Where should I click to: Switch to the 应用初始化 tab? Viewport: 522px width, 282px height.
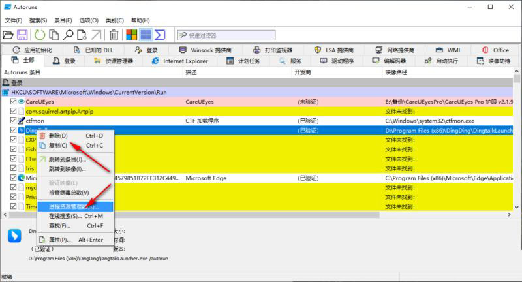[x=32, y=50]
